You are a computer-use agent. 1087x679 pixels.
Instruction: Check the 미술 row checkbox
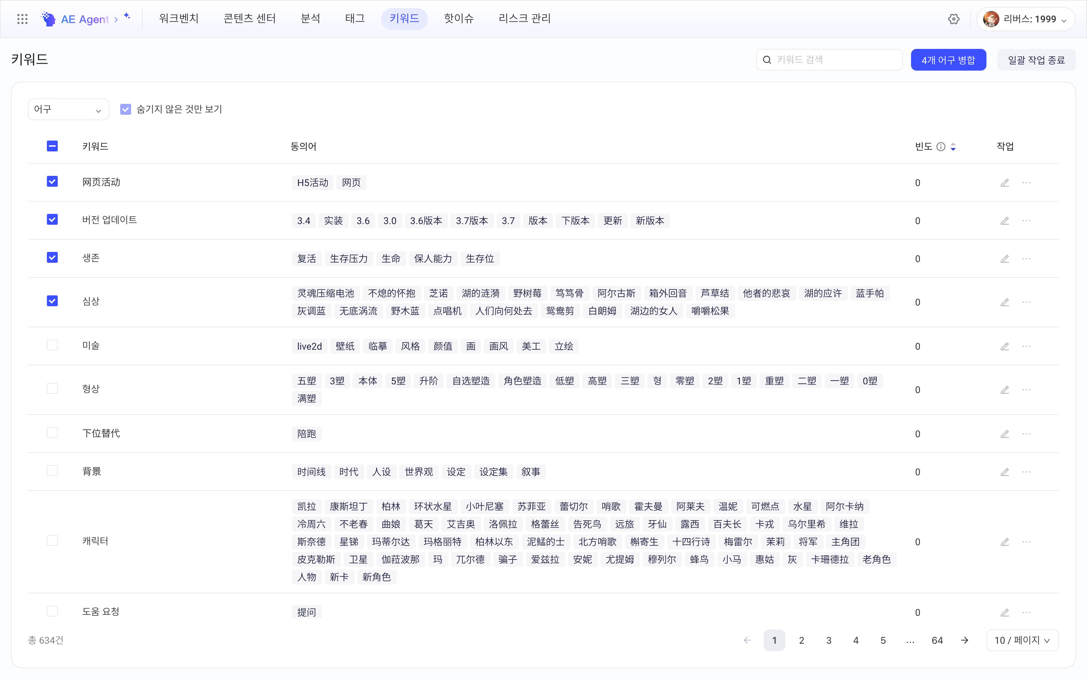click(52, 345)
